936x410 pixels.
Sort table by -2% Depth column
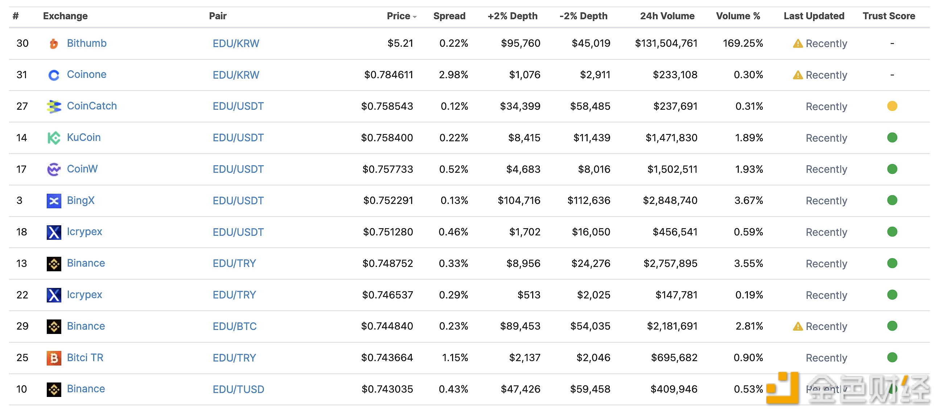583,16
